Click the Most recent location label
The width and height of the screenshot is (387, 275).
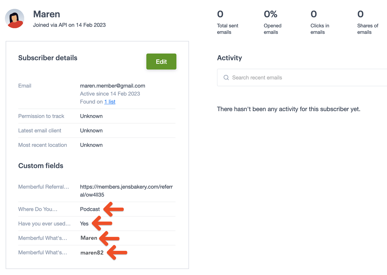click(42, 145)
